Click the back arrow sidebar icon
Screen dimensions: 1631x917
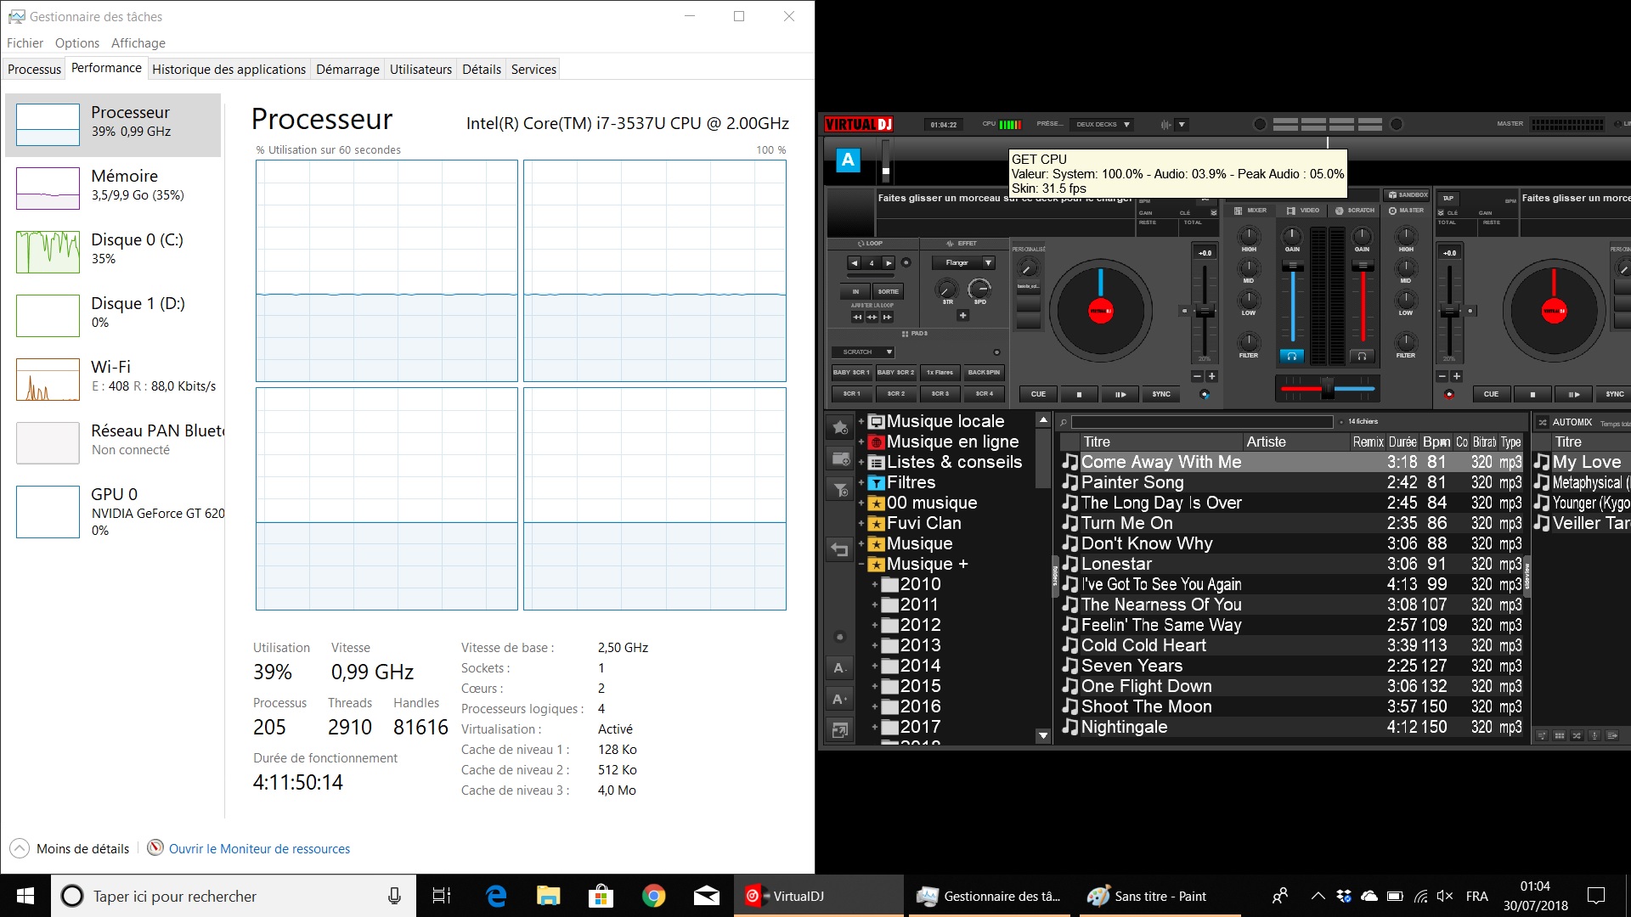coord(840,550)
